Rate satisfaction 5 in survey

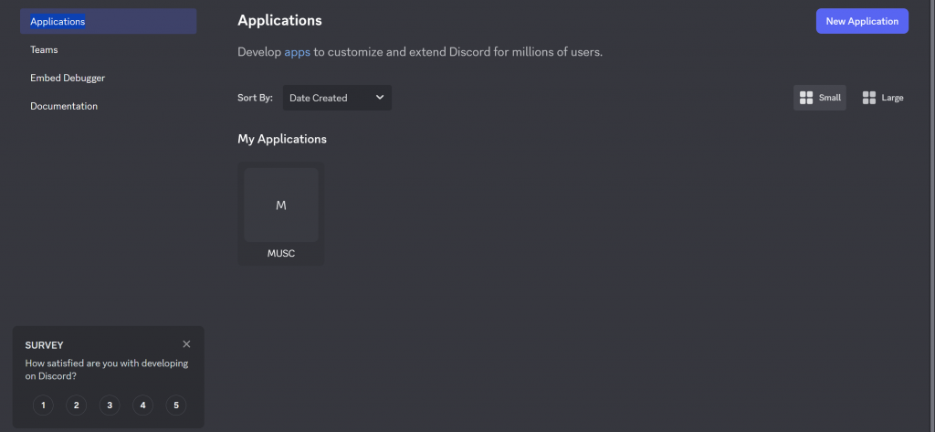coord(176,405)
